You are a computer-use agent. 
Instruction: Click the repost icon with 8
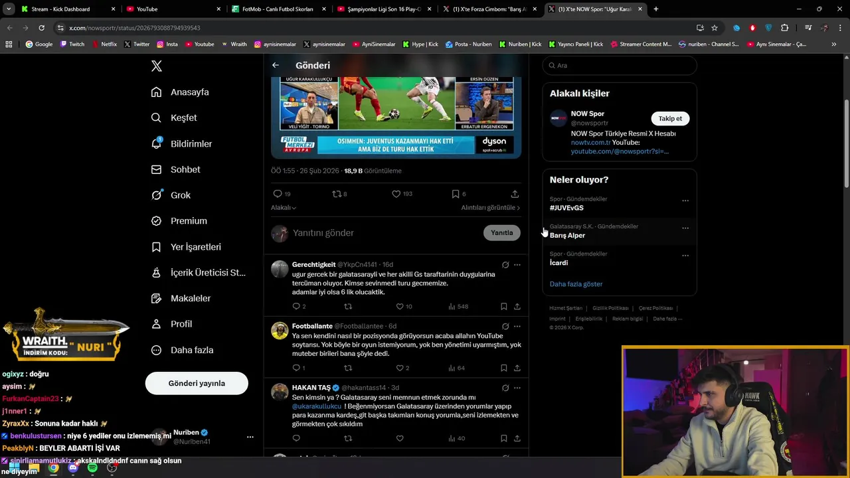point(337,194)
